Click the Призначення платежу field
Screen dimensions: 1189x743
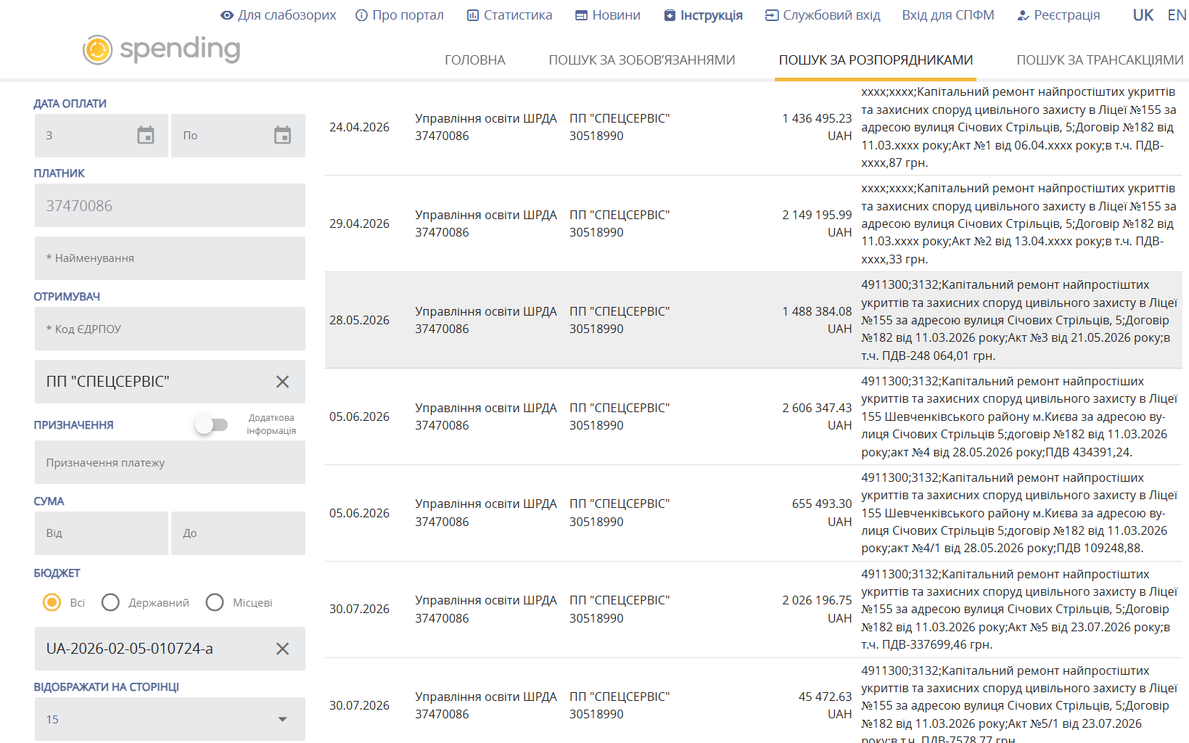click(x=170, y=462)
